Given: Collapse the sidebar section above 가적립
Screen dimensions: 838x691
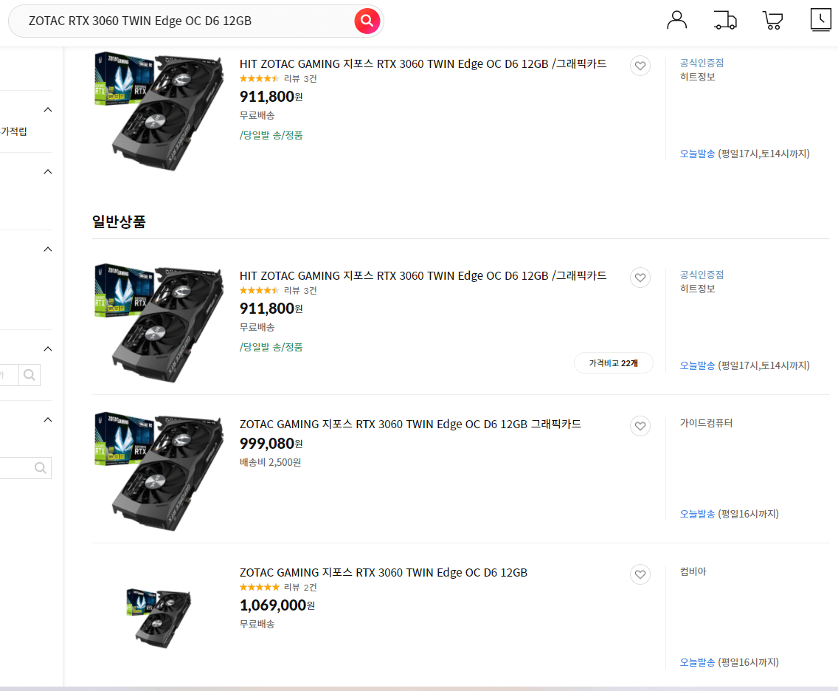Looking at the screenshot, I should [47, 110].
